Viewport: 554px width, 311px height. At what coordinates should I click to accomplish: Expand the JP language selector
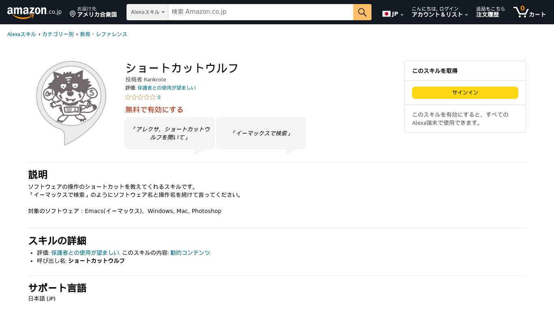click(393, 14)
